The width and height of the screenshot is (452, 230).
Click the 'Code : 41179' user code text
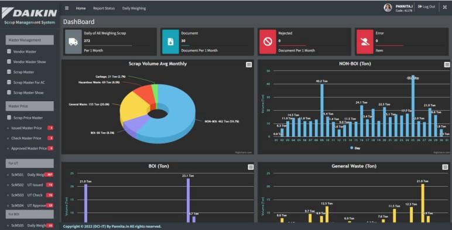(x=404, y=11)
